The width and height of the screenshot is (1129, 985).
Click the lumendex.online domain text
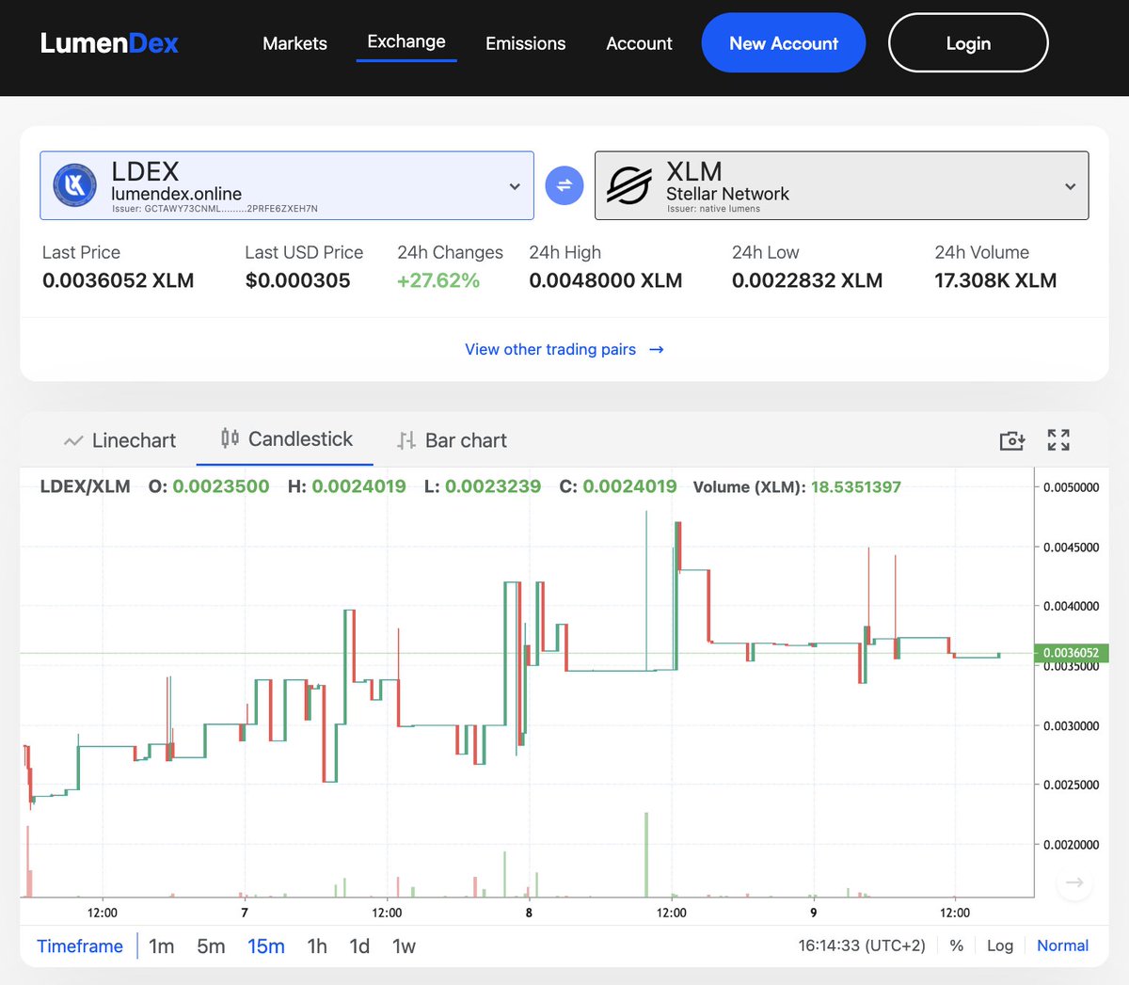tap(176, 194)
